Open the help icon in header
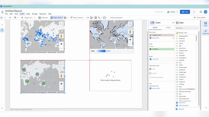 pyautogui.click(x=201, y=12)
